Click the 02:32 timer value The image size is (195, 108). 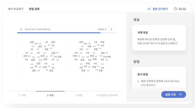point(182,9)
